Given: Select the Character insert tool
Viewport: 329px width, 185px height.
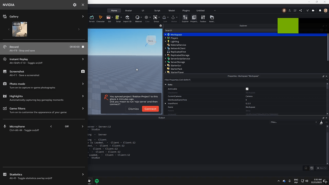Looking at the screenshot, I should pos(101,18).
